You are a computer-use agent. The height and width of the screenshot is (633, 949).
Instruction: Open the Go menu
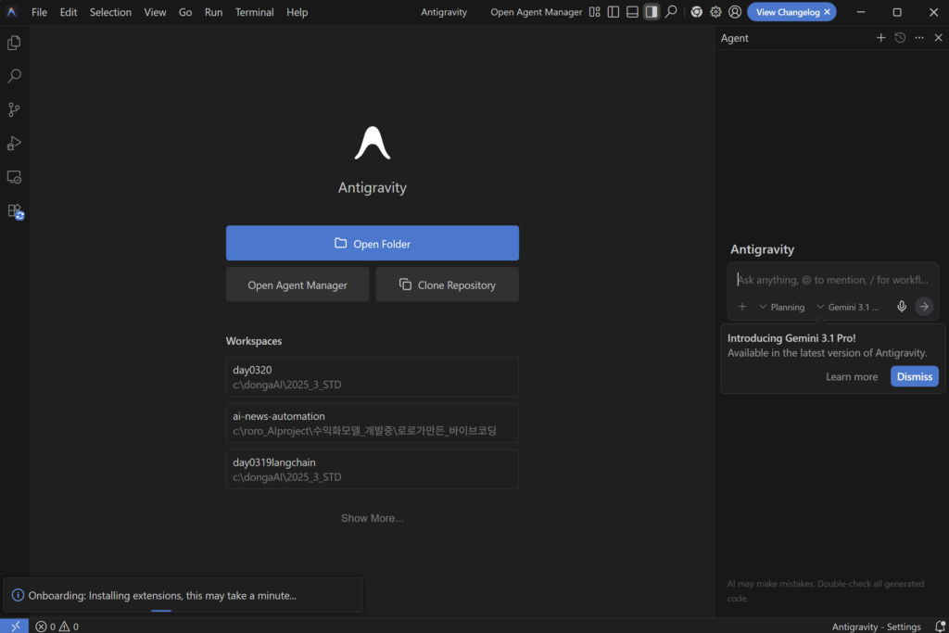tap(185, 12)
